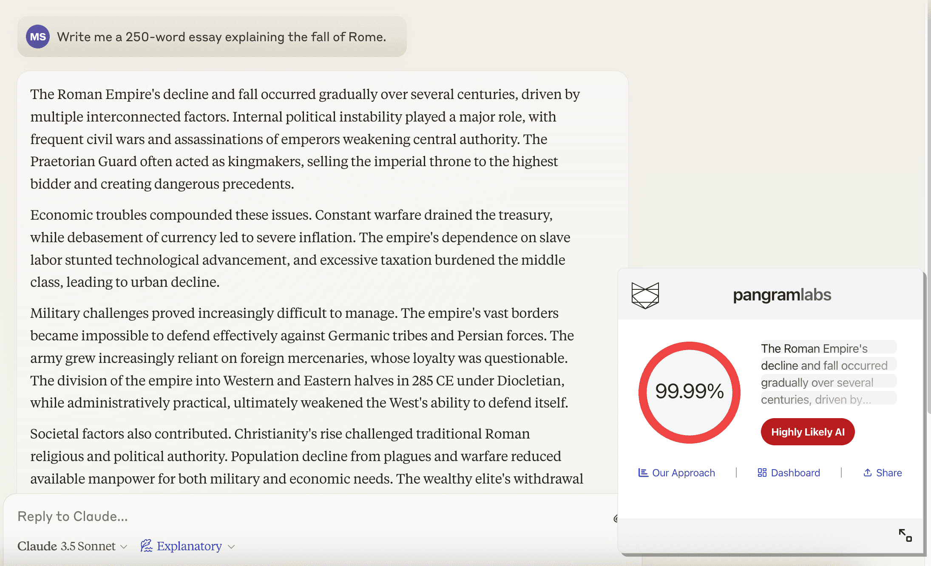
Task: Click the analyzed text preview snippet
Action: click(x=824, y=374)
